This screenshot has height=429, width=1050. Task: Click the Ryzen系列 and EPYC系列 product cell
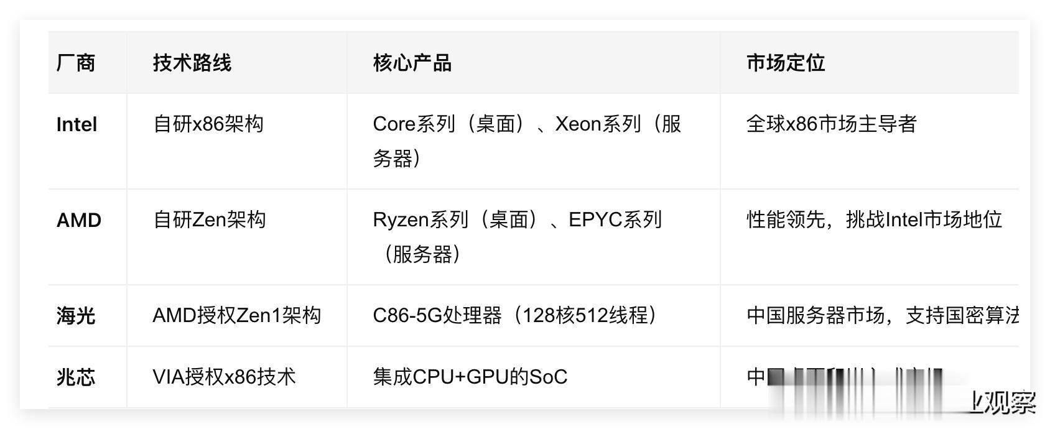point(517,236)
